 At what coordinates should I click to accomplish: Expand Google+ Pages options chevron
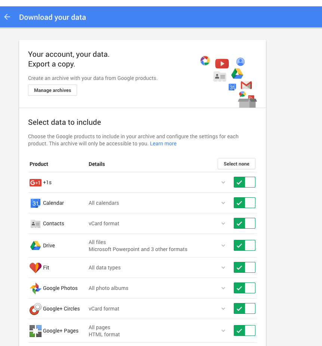pyautogui.click(x=223, y=331)
